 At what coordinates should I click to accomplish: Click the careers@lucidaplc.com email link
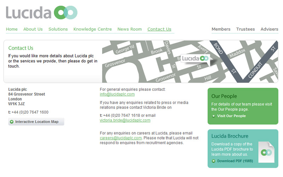[121, 138]
